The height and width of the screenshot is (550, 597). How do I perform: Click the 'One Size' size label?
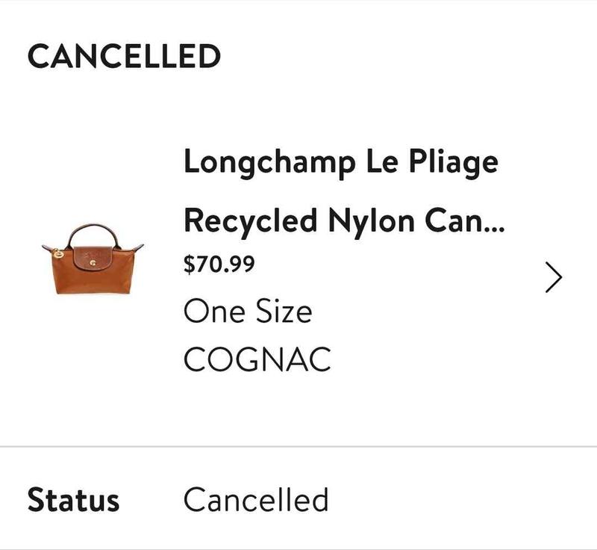248,311
